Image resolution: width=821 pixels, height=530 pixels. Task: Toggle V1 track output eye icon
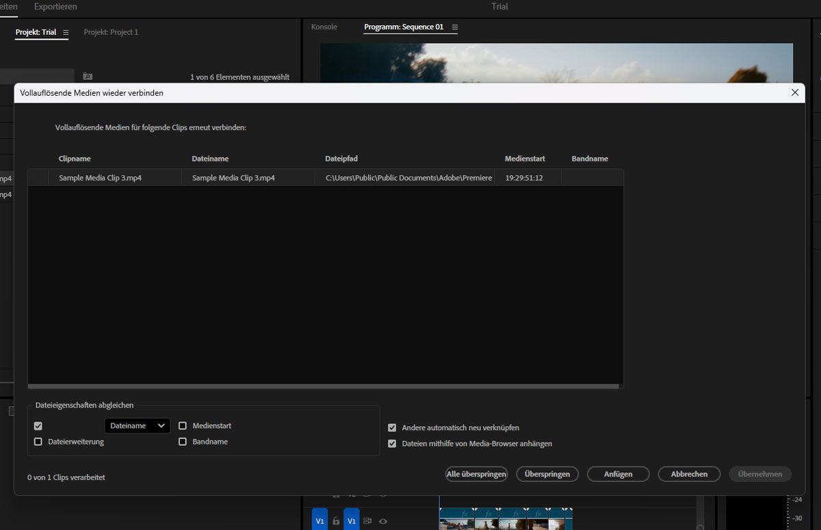point(383,521)
